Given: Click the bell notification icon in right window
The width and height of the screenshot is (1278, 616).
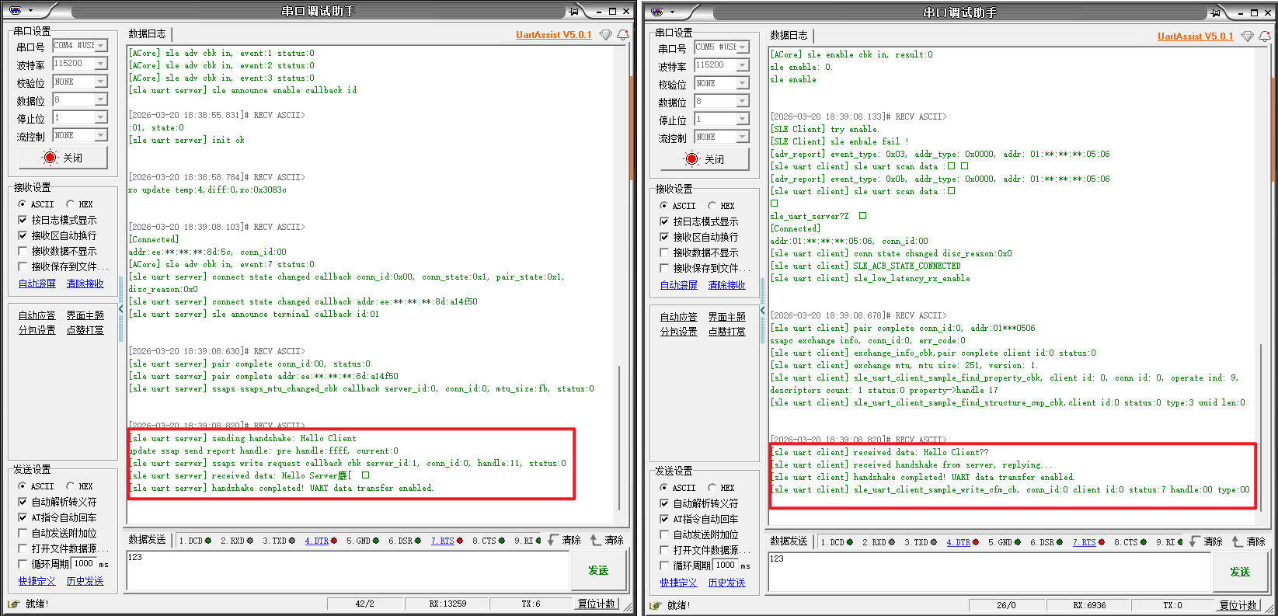Looking at the screenshot, I should pyautogui.click(x=1265, y=37).
